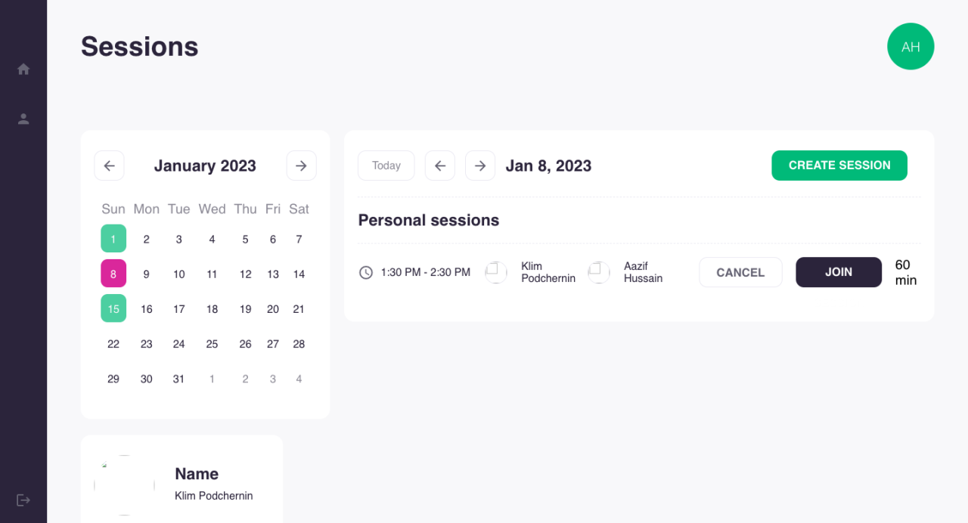The width and height of the screenshot is (968, 523).
Task: Open the profile icon in sidebar
Action: click(x=23, y=119)
